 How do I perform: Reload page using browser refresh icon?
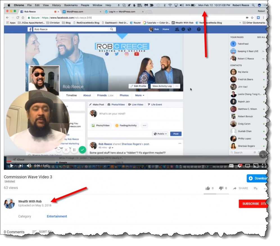coord(18,18)
